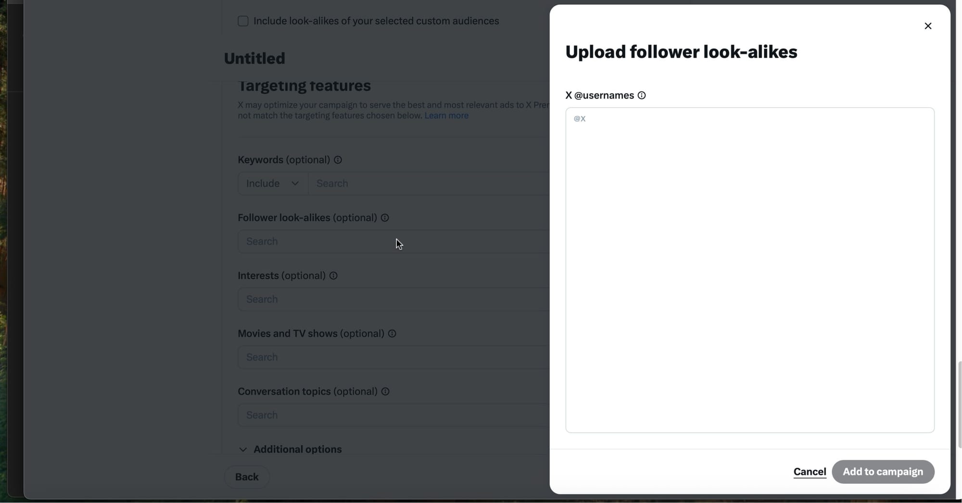
Task: Close the Upload follower look-alikes dialog
Action: pos(928,26)
